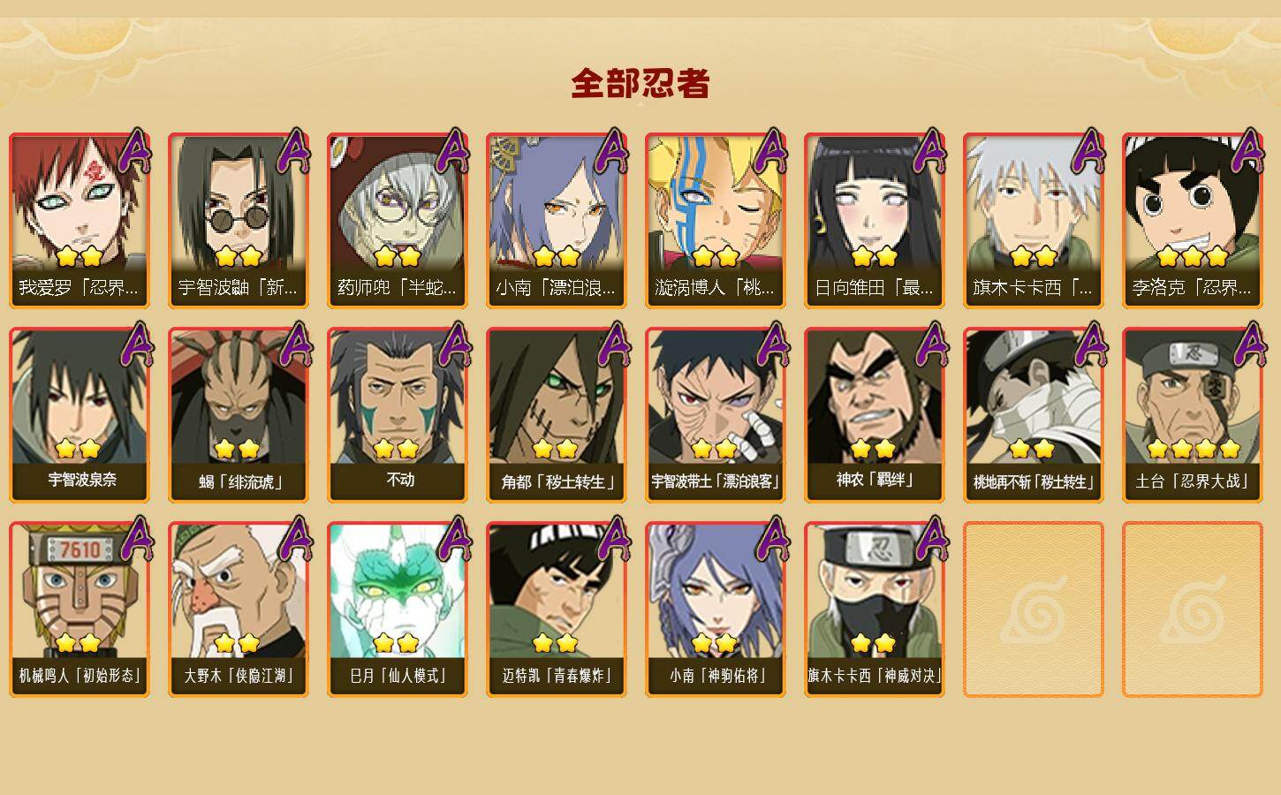Image resolution: width=1281 pixels, height=795 pixels.
Task: Open the 神农「羁绊」card
Action: (x=875, y=415)
